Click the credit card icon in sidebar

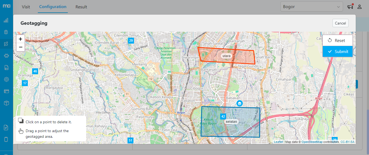click(x=6, y=91)
